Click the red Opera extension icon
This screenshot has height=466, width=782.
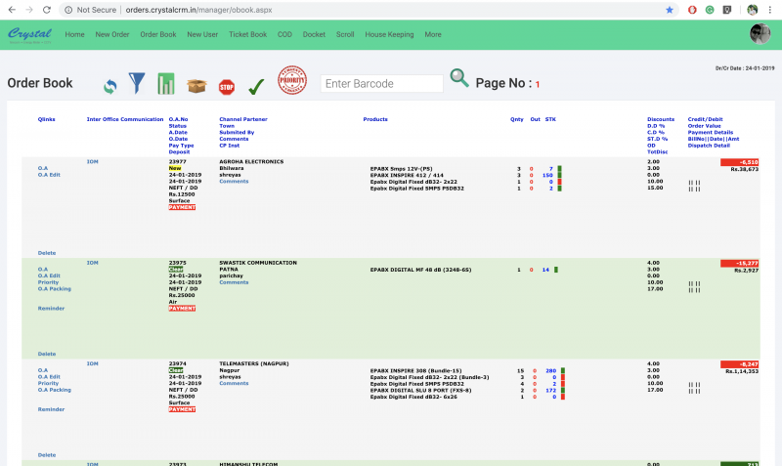[x=692, y=10]
